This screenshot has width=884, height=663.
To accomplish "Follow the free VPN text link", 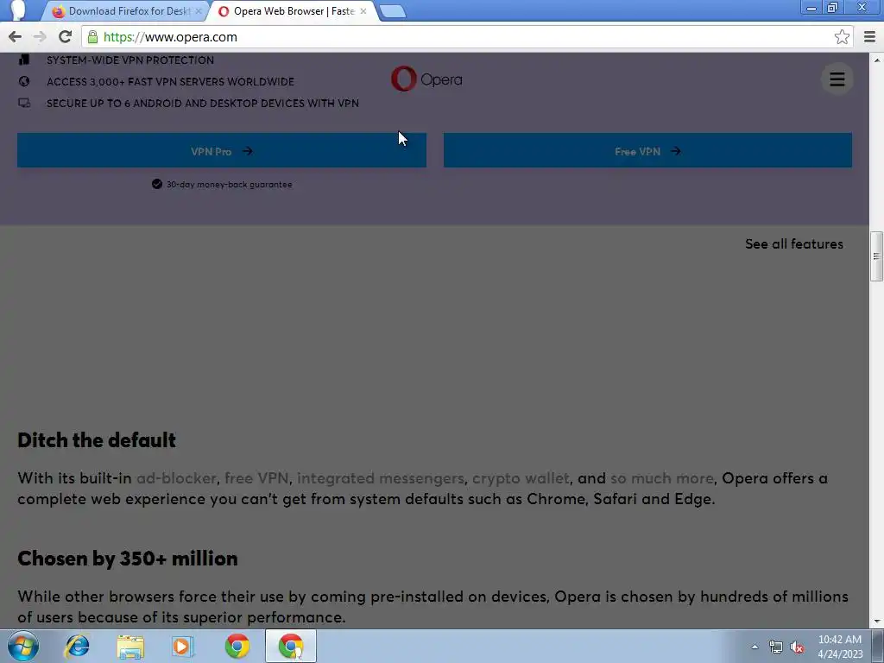I will [x=256, y=478].
